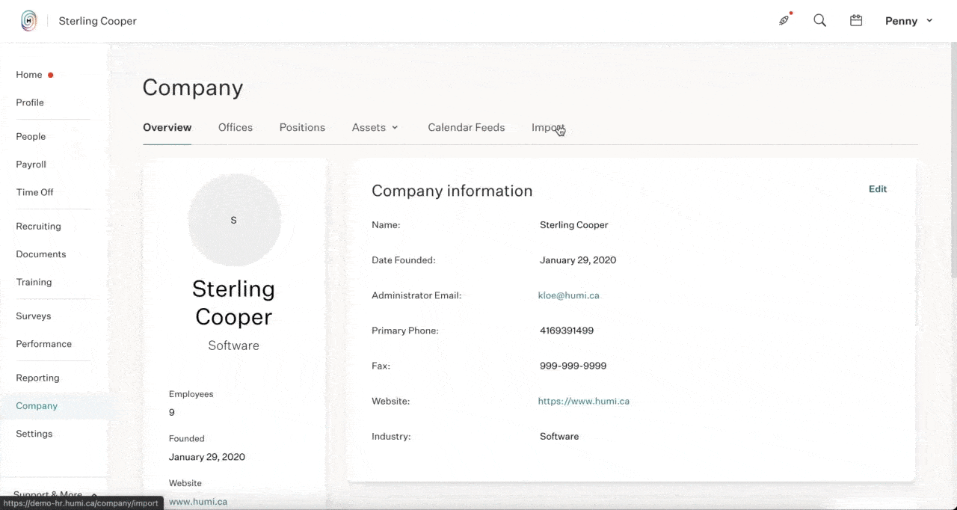
Task: Click Edit on Company information
Action: click(x=878, y=189)
